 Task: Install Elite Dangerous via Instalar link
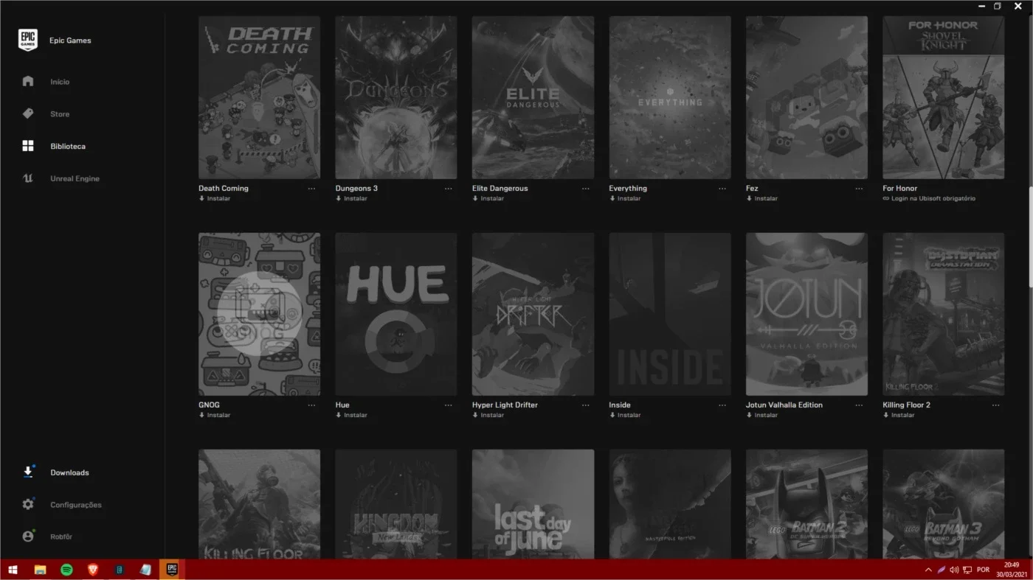click(488, 198)
